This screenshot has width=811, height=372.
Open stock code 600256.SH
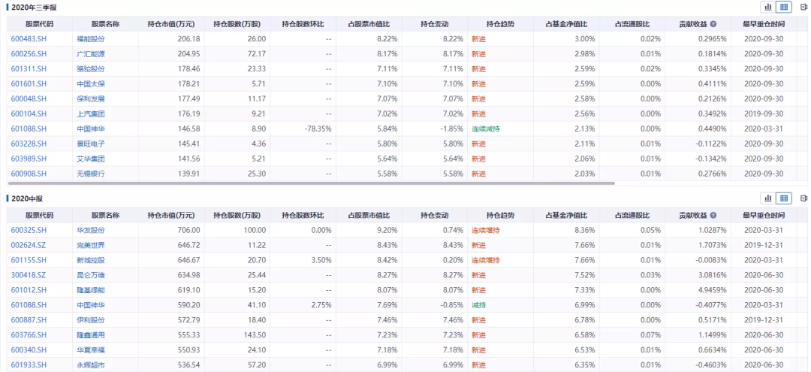click(29, 54)
